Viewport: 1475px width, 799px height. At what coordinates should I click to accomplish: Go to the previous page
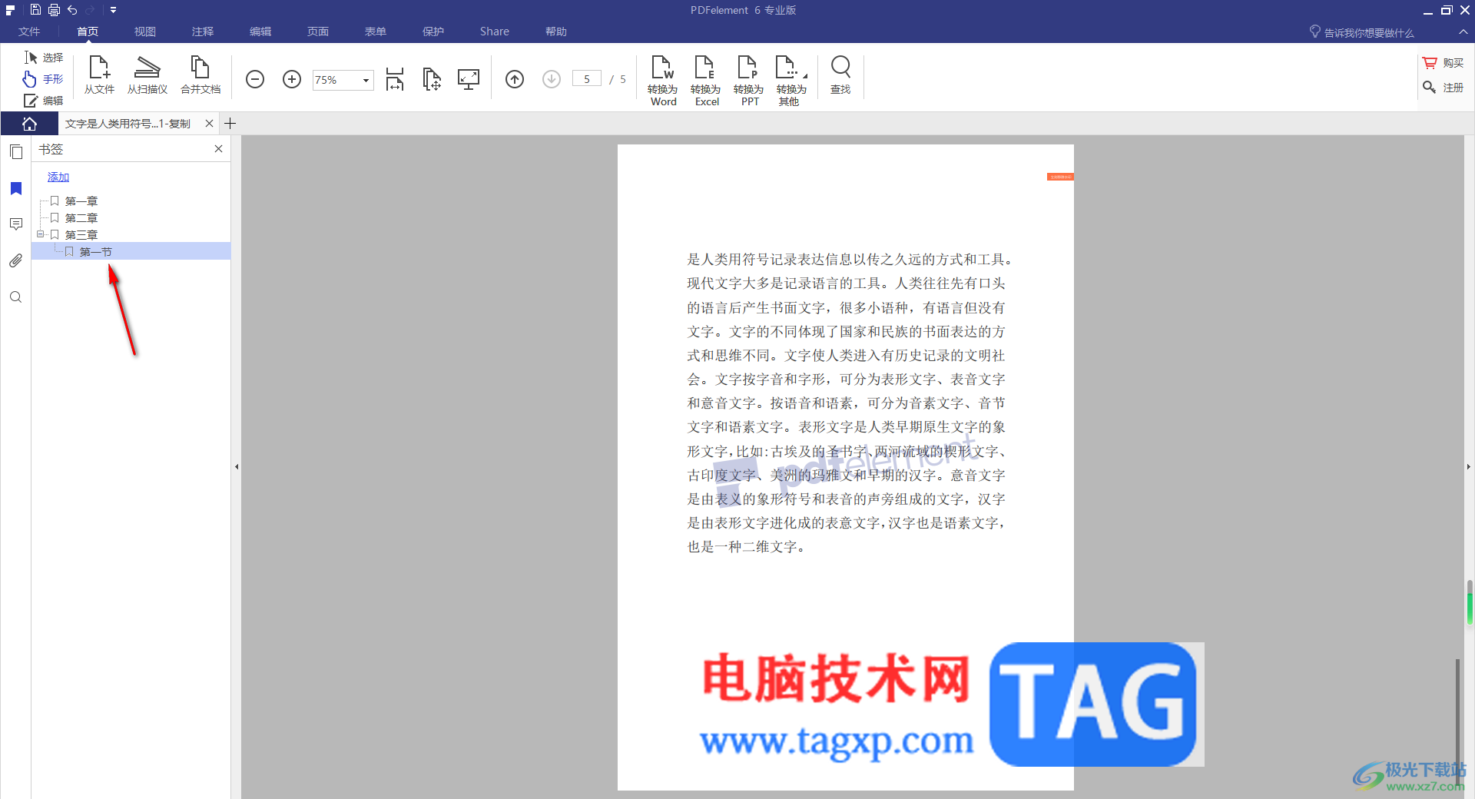pyautogui.click(x=515, y=79)
